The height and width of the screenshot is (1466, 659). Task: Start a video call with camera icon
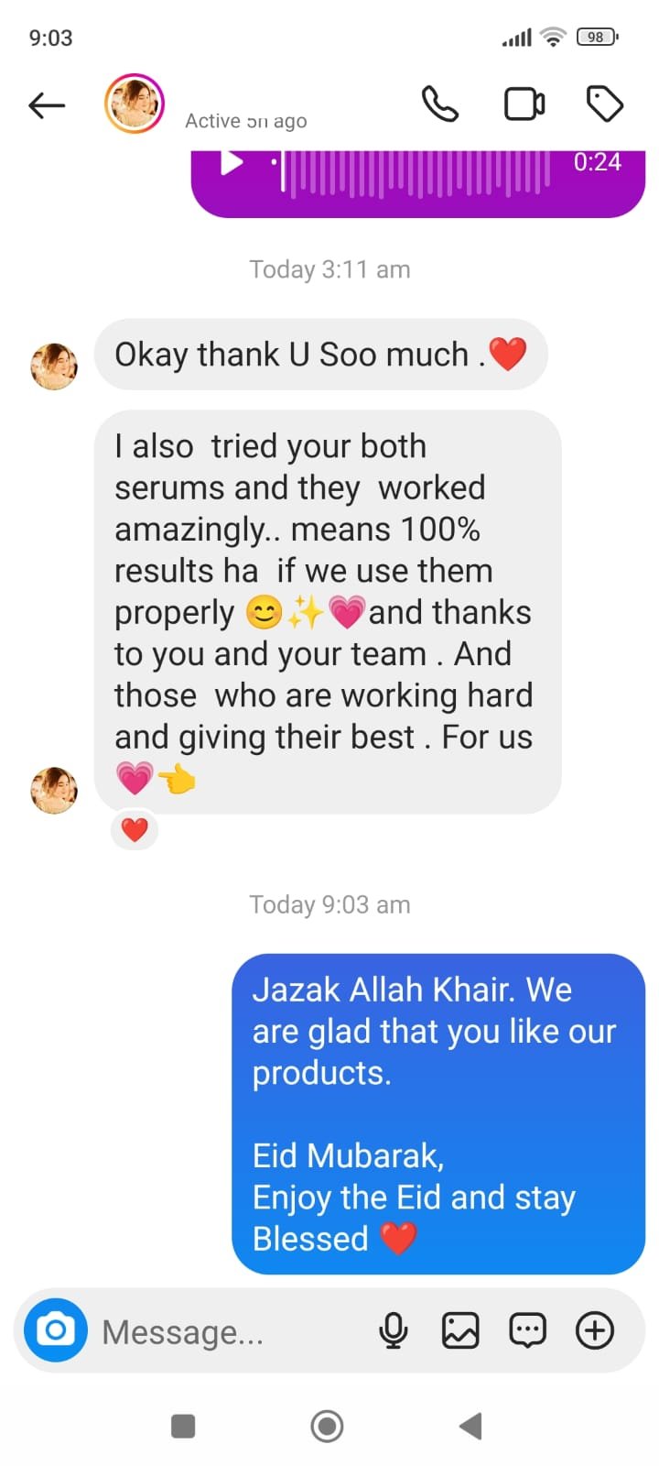(524, 104)
